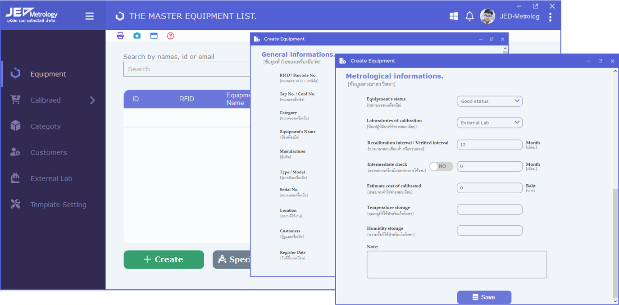Toggle the Intermediate check switch
Viewport: 619px width, 305px height.
[x=441, y=166]
